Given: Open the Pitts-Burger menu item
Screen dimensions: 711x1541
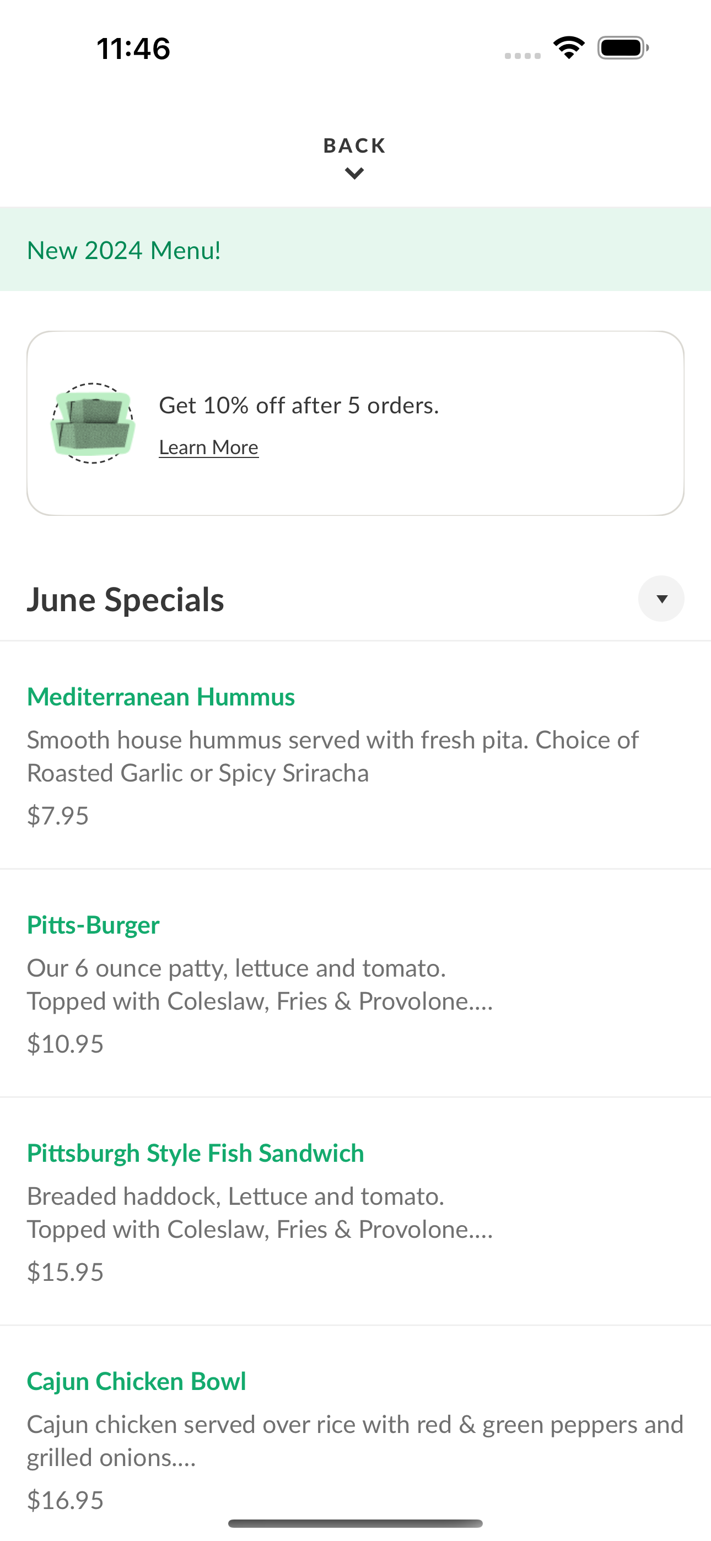Looking at the screenshot, I should [x=355, y=983].
